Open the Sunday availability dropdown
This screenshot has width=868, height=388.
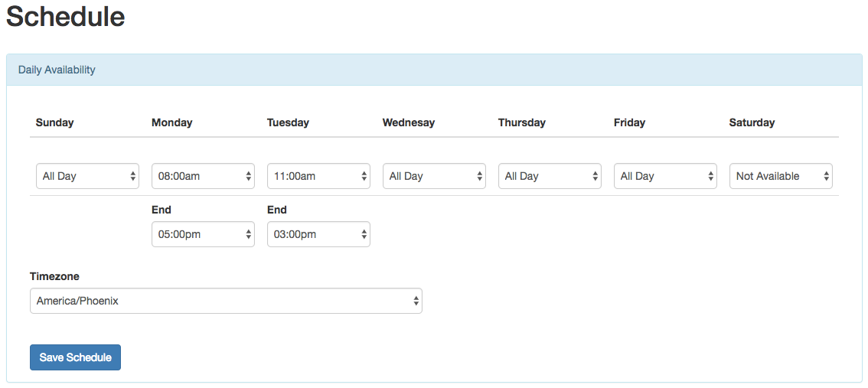(x=87, y=176)
